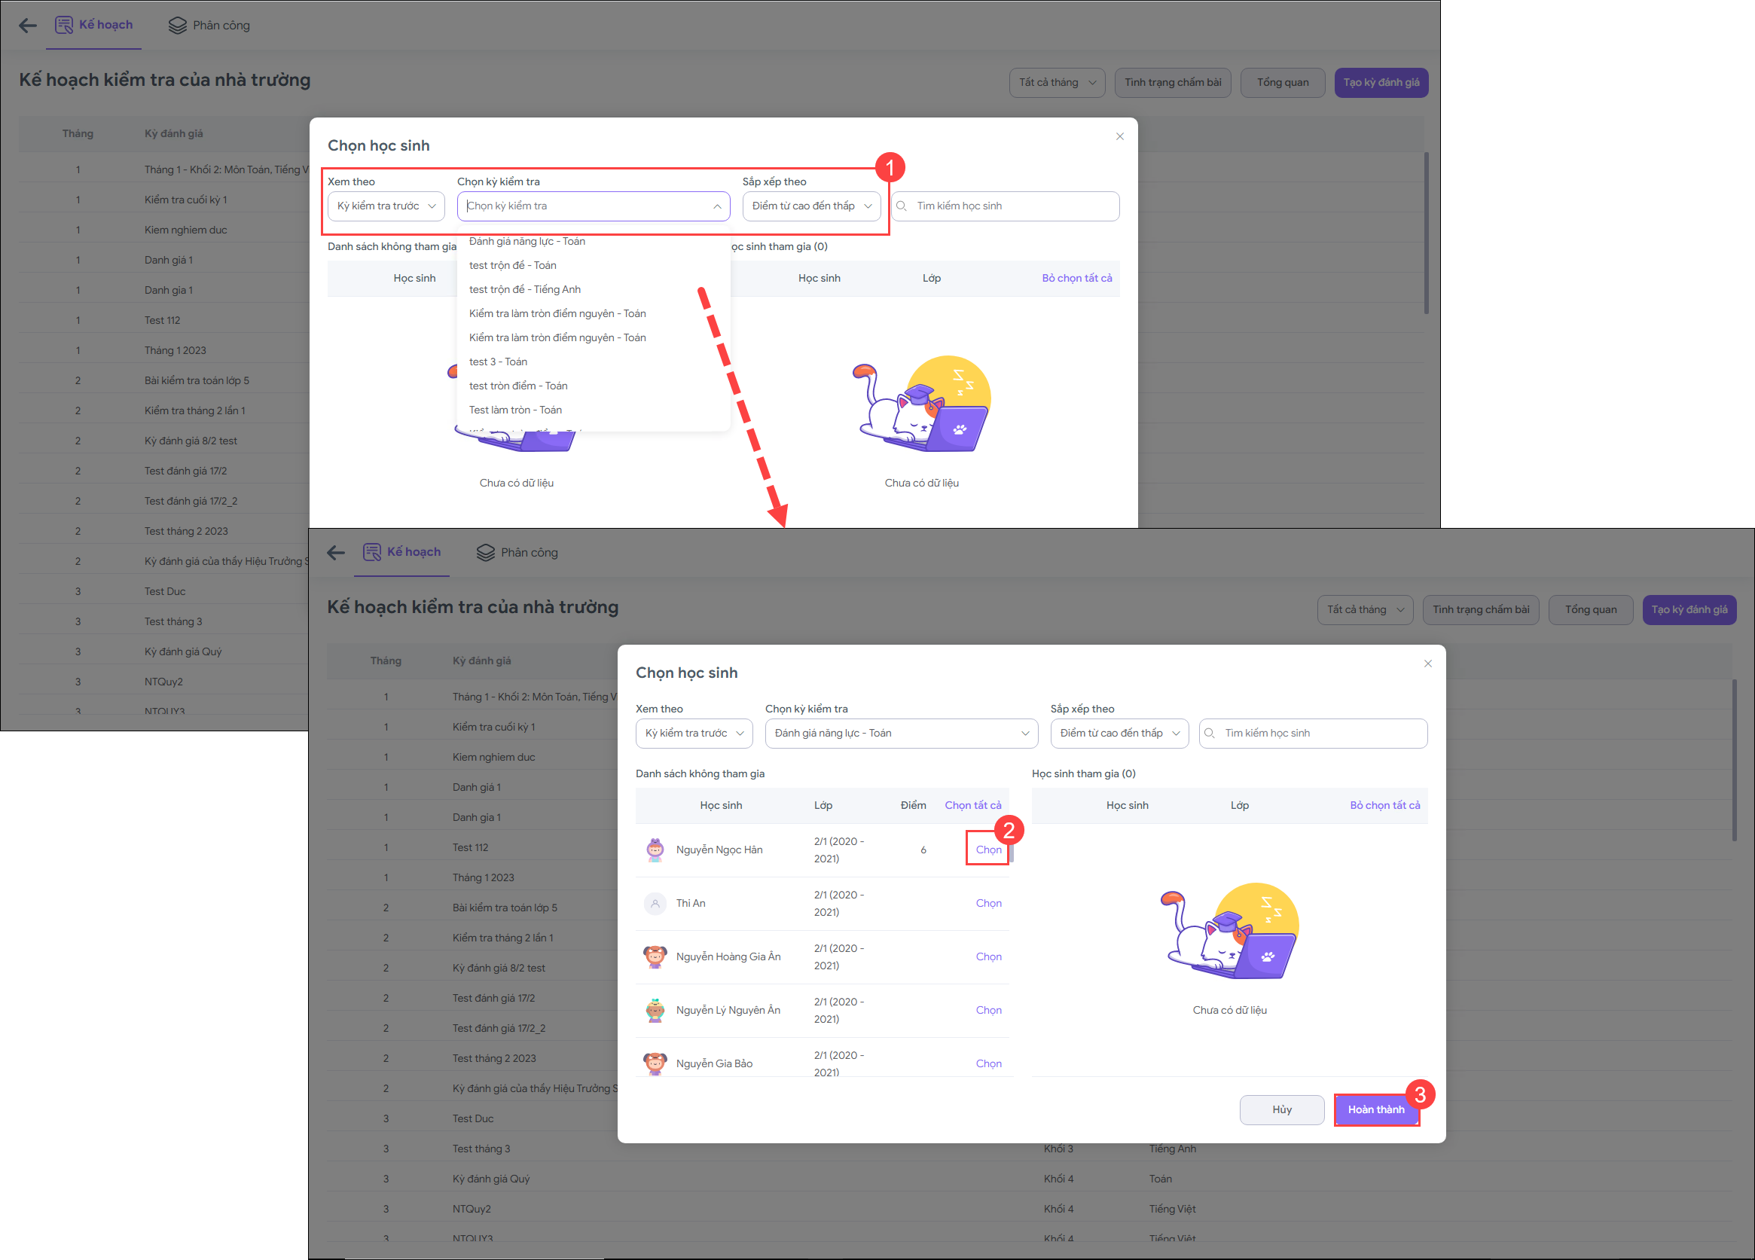This screenshot has height=1260, width=1755.
Task: Close the upper Chọn học sinh dialog
Action: [x=1119, y=136]
